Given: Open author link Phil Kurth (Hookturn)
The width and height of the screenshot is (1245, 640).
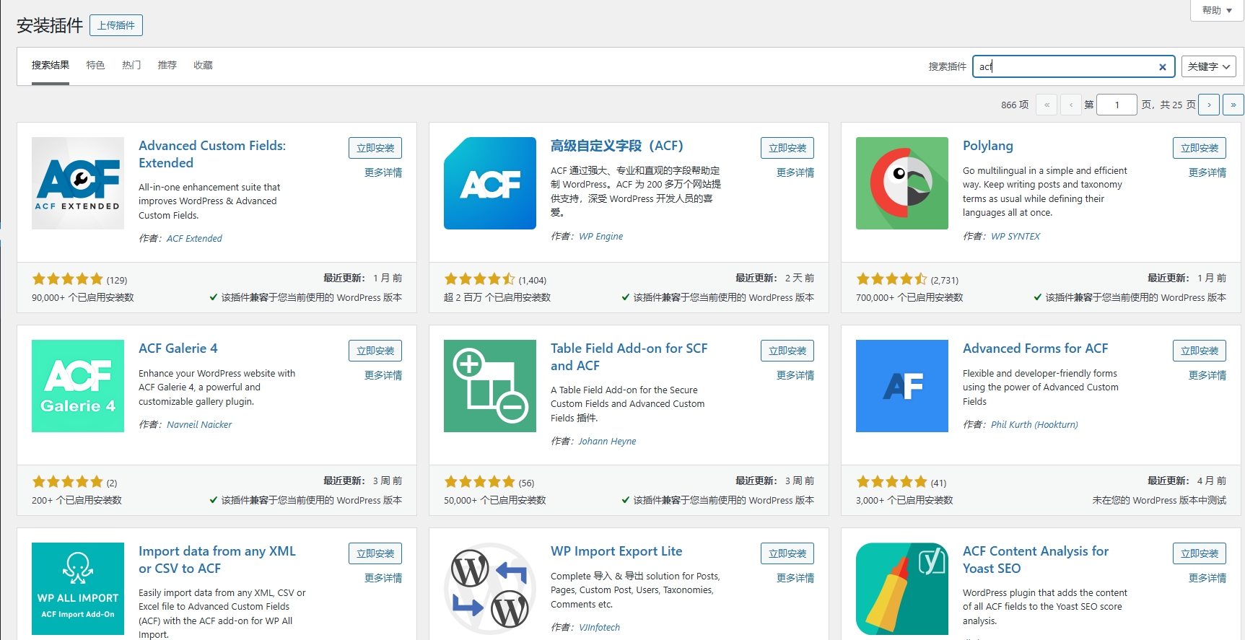Looking at the screenshot, I should click(x=1034, y=425).
